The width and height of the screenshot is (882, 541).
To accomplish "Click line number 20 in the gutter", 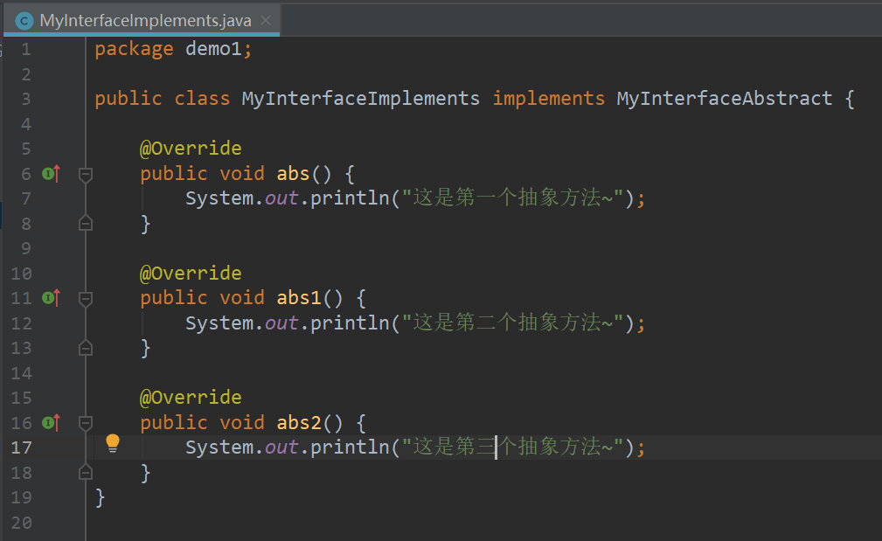I will (21, 523).
